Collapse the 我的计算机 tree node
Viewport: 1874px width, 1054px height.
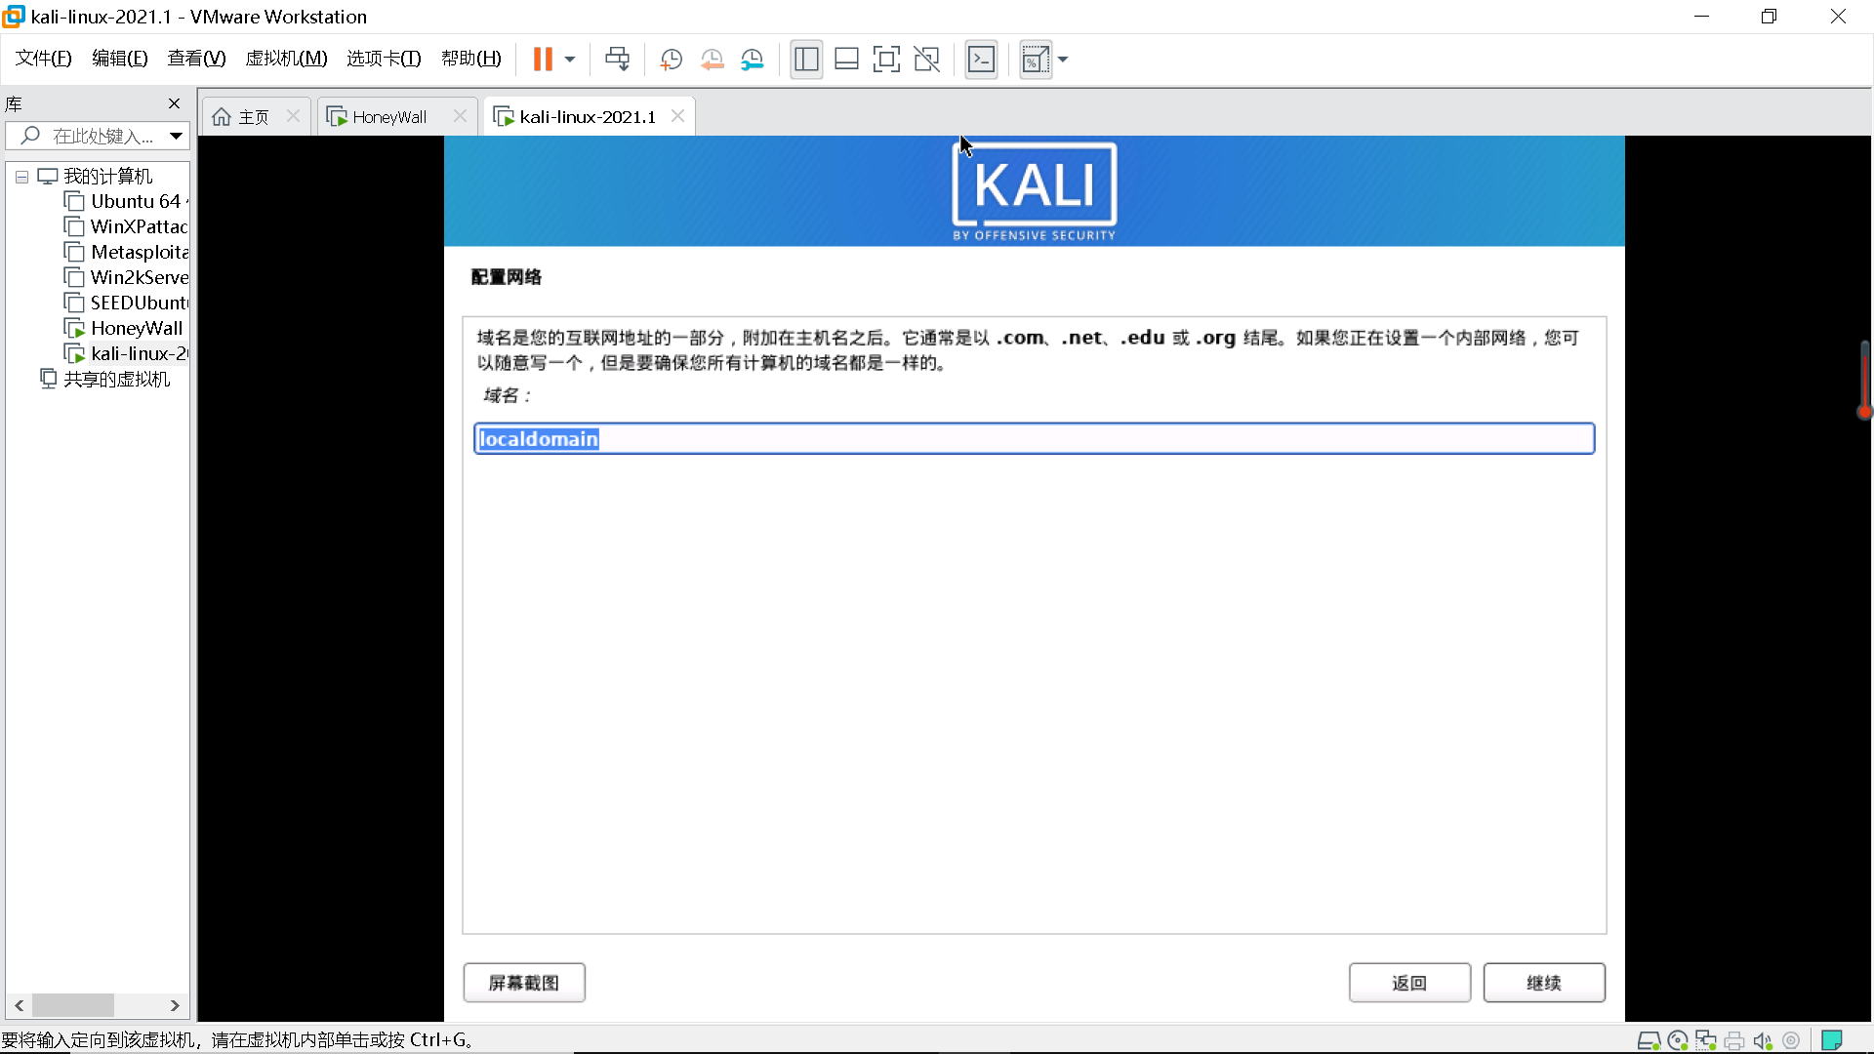(x=21, y=177)
